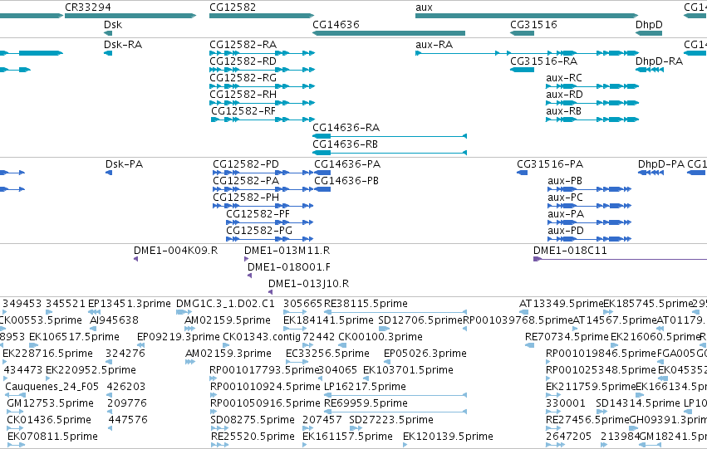Select EST RE70734.5prime
707x449 pixels.
coord(567,337)
